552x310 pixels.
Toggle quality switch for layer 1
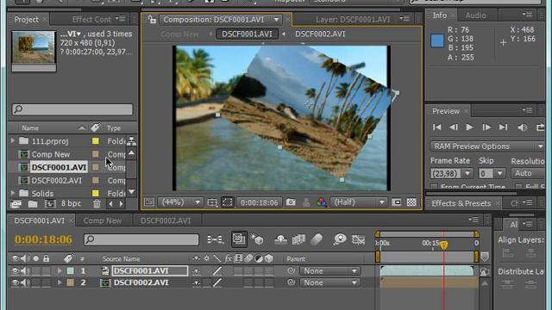click(x=217, y=271)
